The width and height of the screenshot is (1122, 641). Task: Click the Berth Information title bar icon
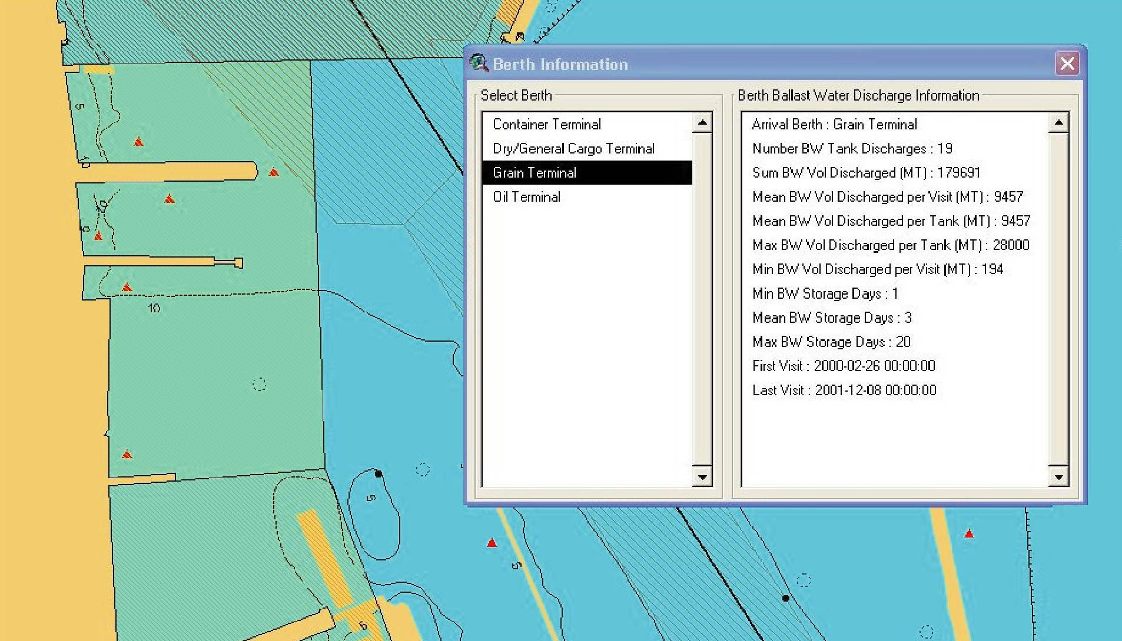click(x=479, y=63)
